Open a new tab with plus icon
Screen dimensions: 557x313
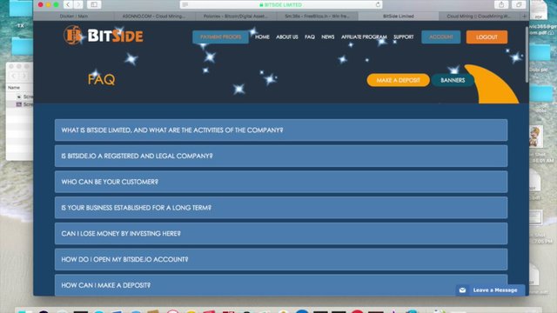524,16
